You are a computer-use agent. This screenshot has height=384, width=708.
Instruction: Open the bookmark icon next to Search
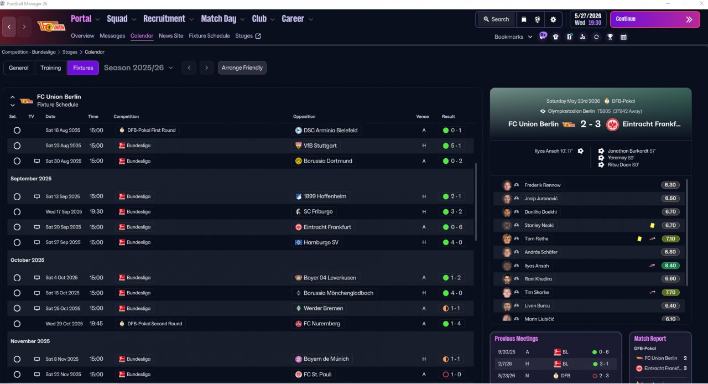tap(524, 19)
